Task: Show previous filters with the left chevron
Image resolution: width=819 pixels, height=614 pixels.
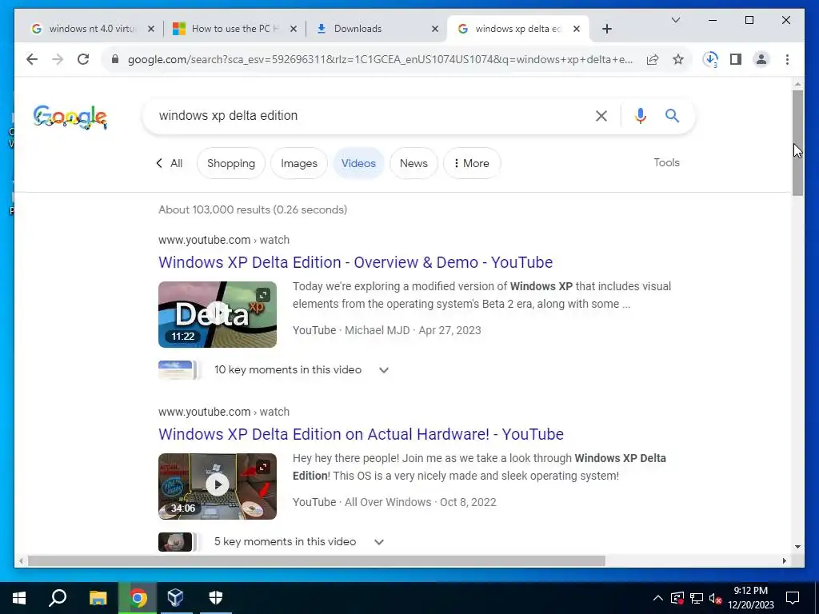Action: click(x=159, y=163)
